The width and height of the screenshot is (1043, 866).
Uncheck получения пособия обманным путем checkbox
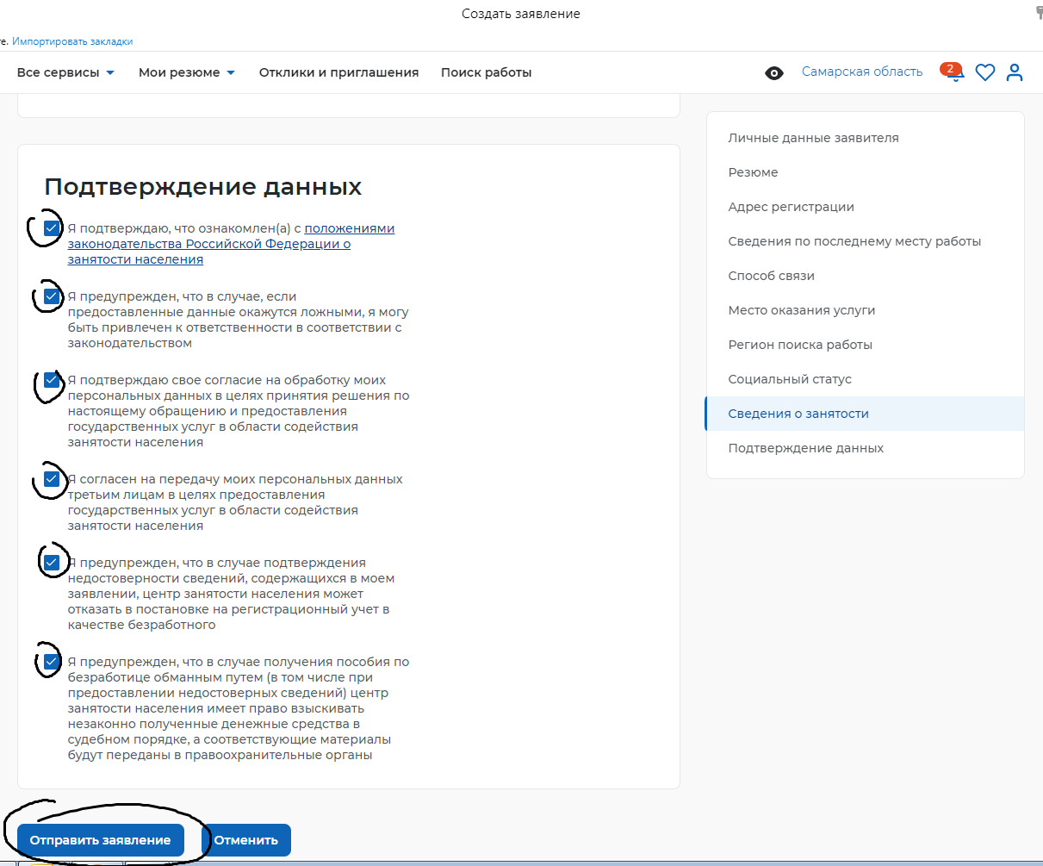[52, 662]
